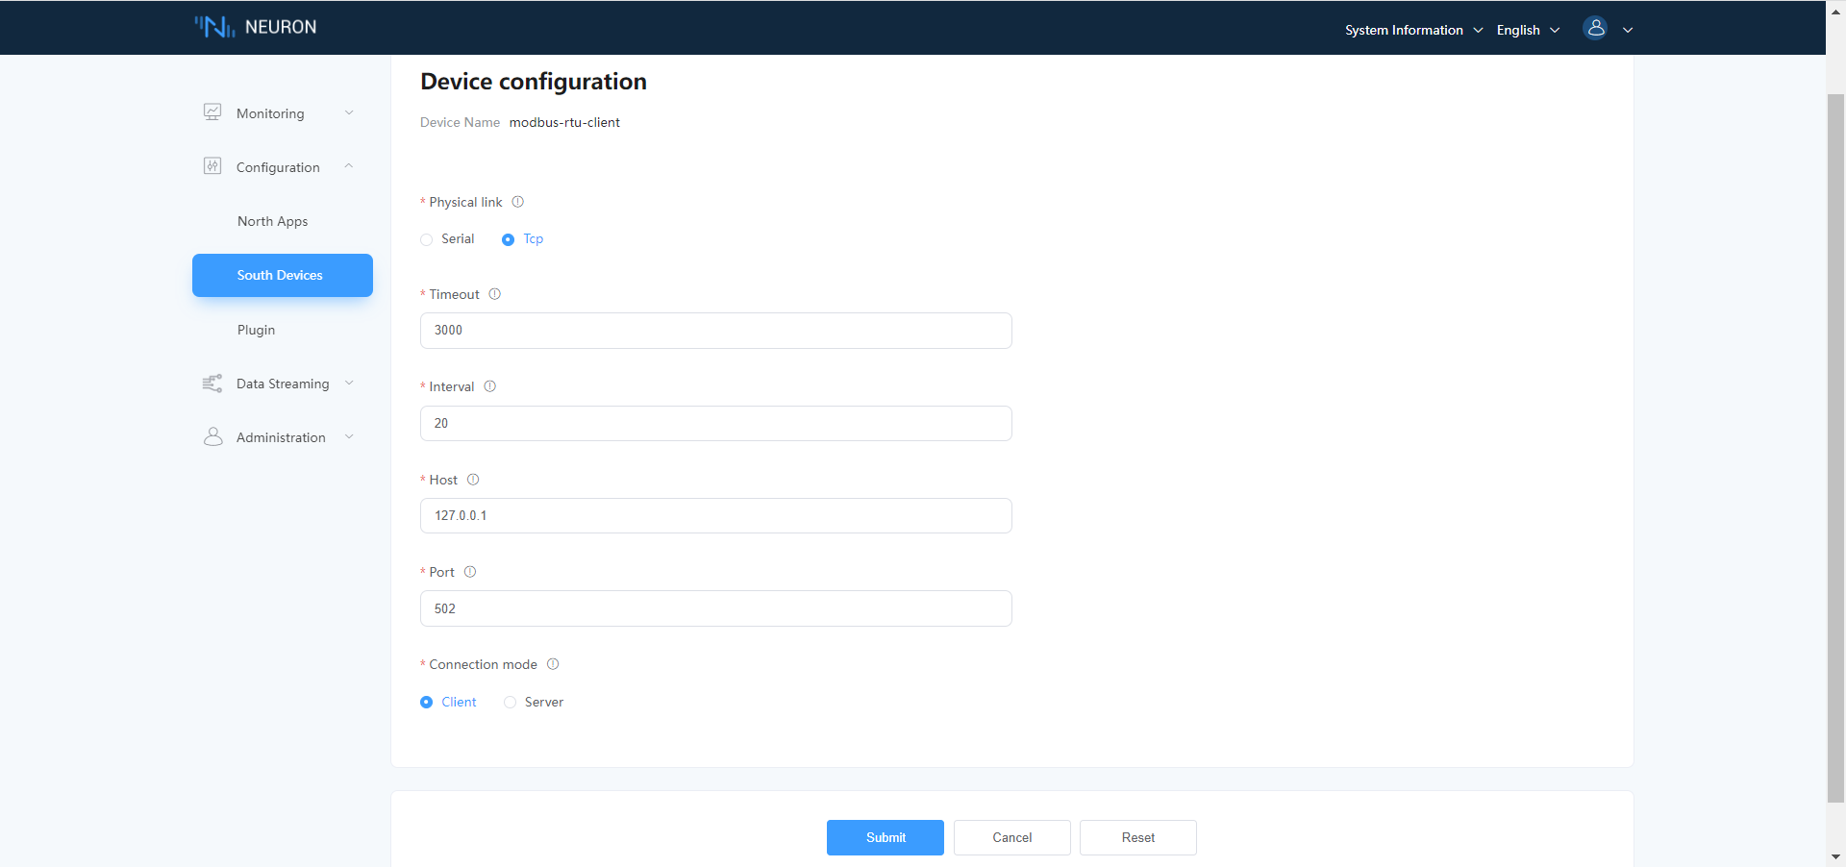Screen dimensions: 1846x867
Task: Expand the System Information dropdown
Action: click(x=1412, y=30)
